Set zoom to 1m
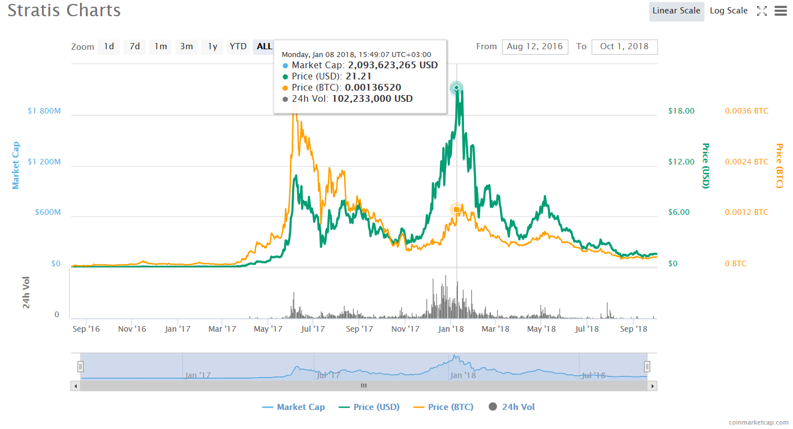 161,47
